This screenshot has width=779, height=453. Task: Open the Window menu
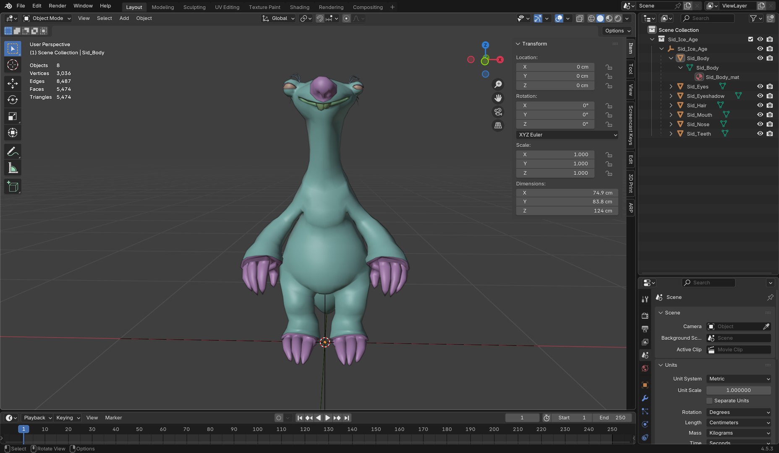click(83, 6)
